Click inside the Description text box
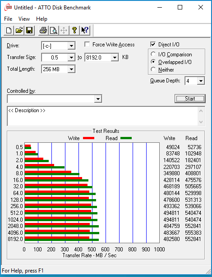The width and height of the screenshot is (212, 277). coord(103,116)
